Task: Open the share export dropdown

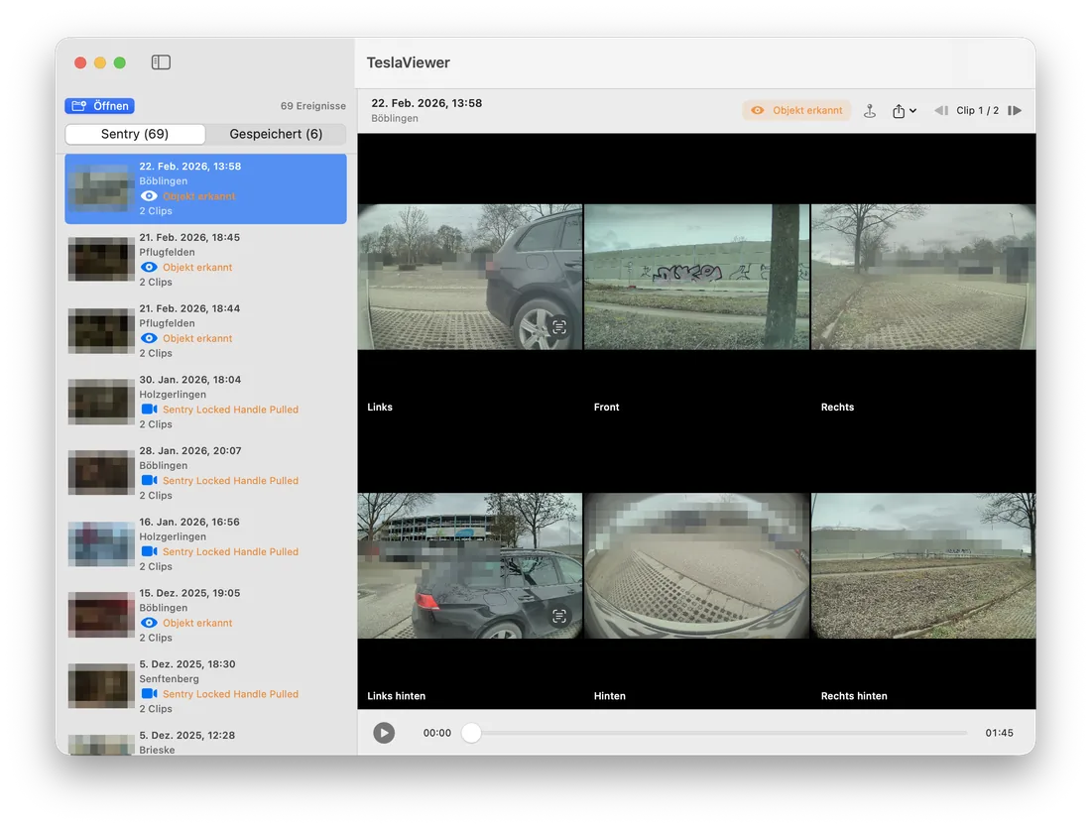Action: [x=904, y=111]
